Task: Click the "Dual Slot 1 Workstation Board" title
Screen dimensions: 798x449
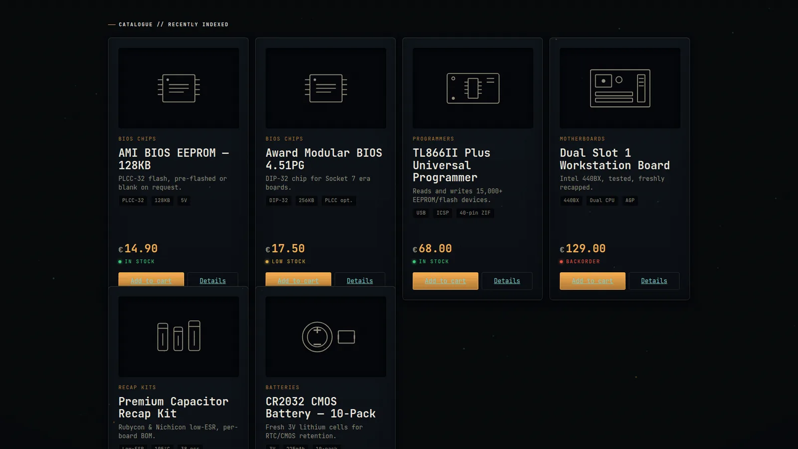Action: (615, 159)
